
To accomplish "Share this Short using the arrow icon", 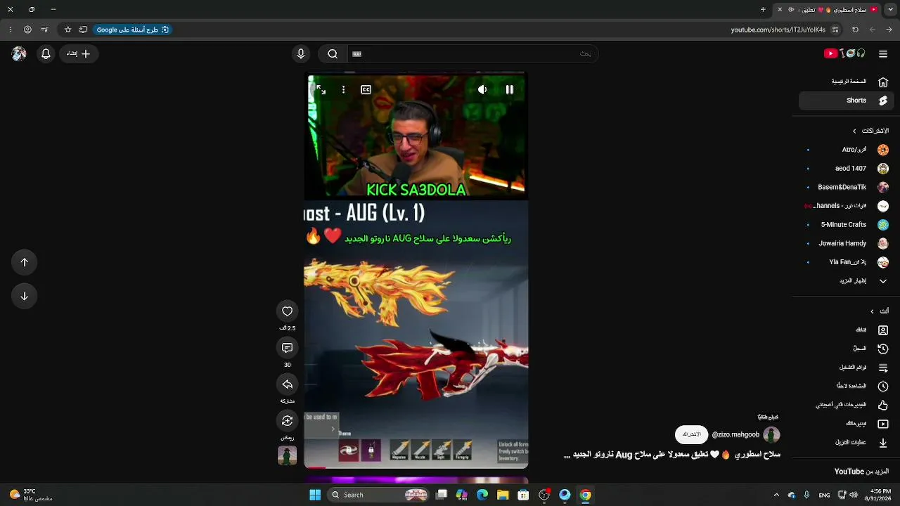I will [x=288, y=384].
